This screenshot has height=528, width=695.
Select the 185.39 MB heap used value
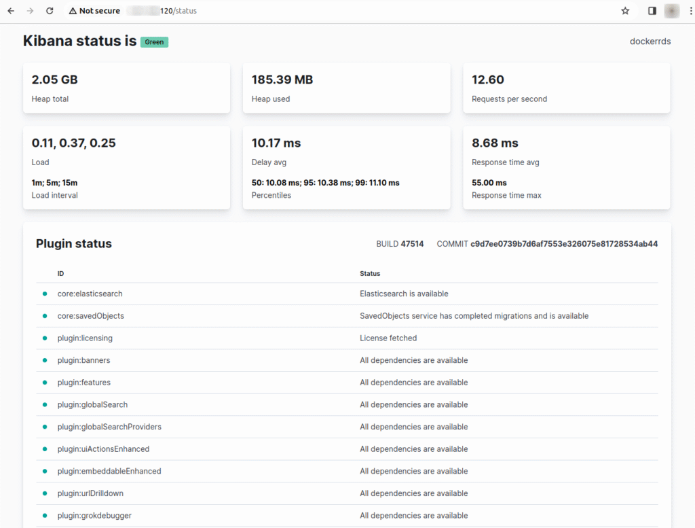click(282, 80)
